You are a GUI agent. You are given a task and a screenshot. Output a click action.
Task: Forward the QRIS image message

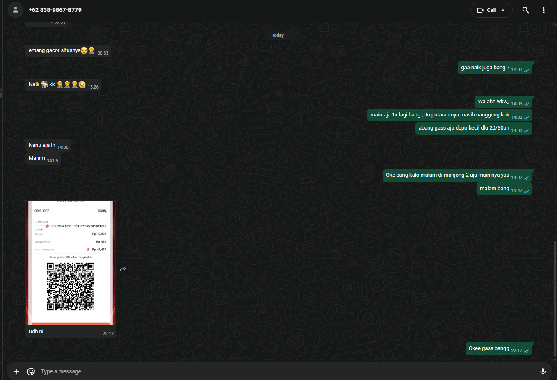[123, 269]
